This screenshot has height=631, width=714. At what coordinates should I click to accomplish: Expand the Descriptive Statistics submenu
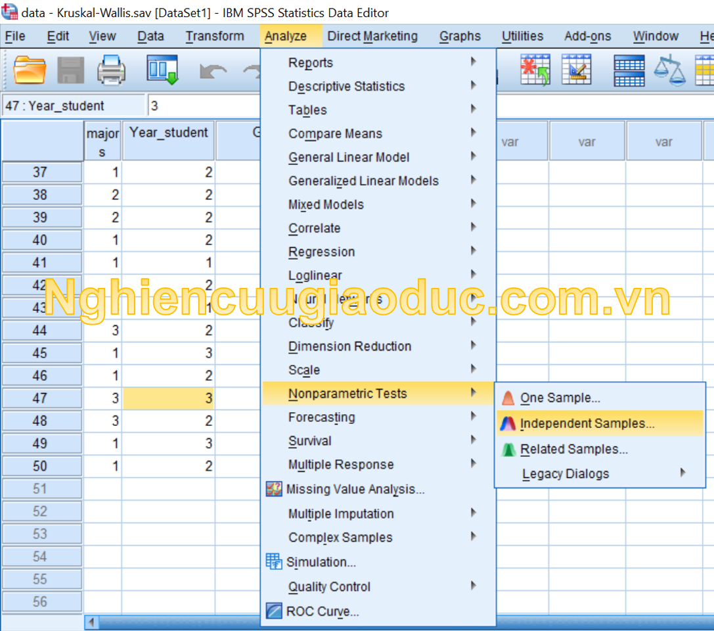point(346,86)
